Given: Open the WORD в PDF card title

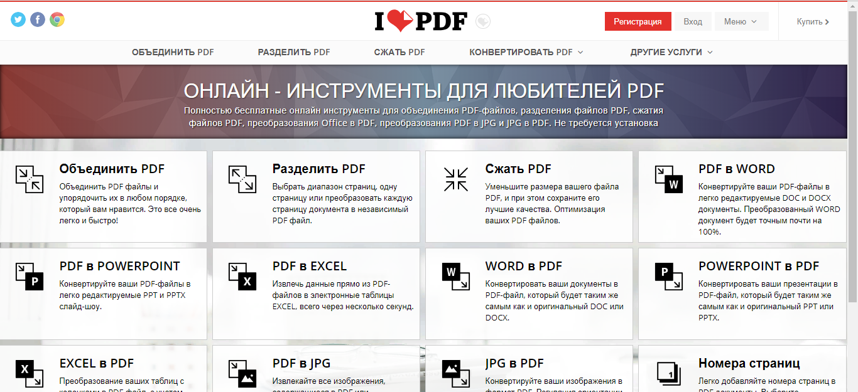Looking at the screenshot, I should (x=523, y=266).
